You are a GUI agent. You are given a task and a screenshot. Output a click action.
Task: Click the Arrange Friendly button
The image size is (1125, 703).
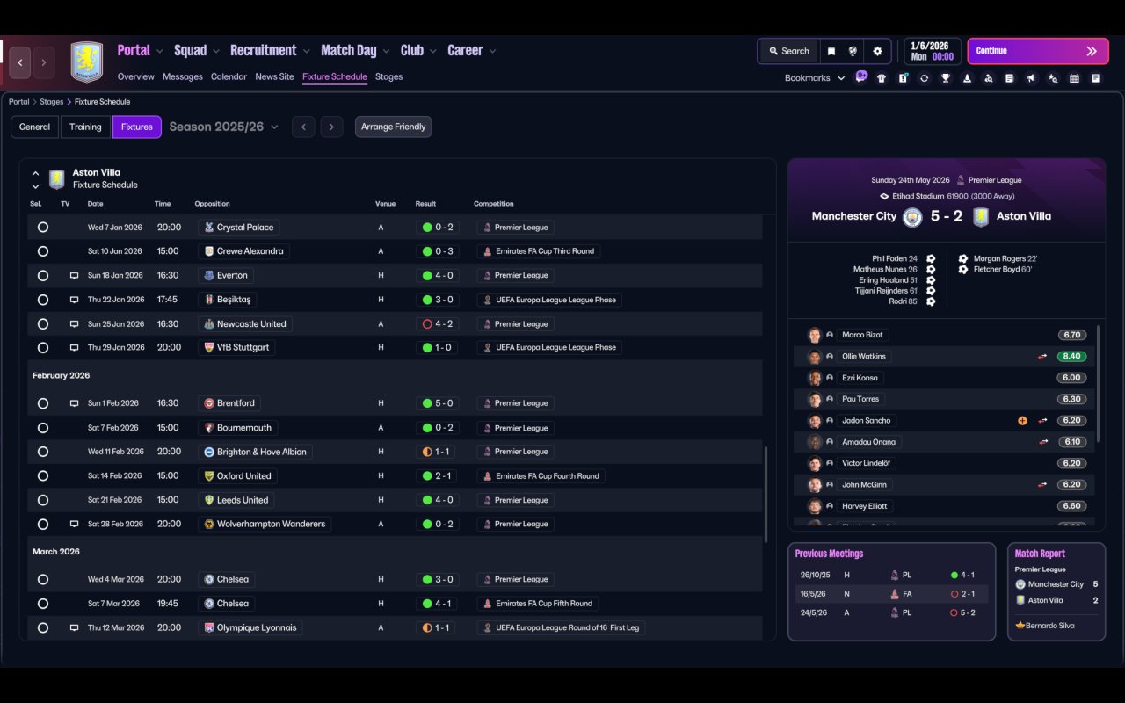point(393,127)
